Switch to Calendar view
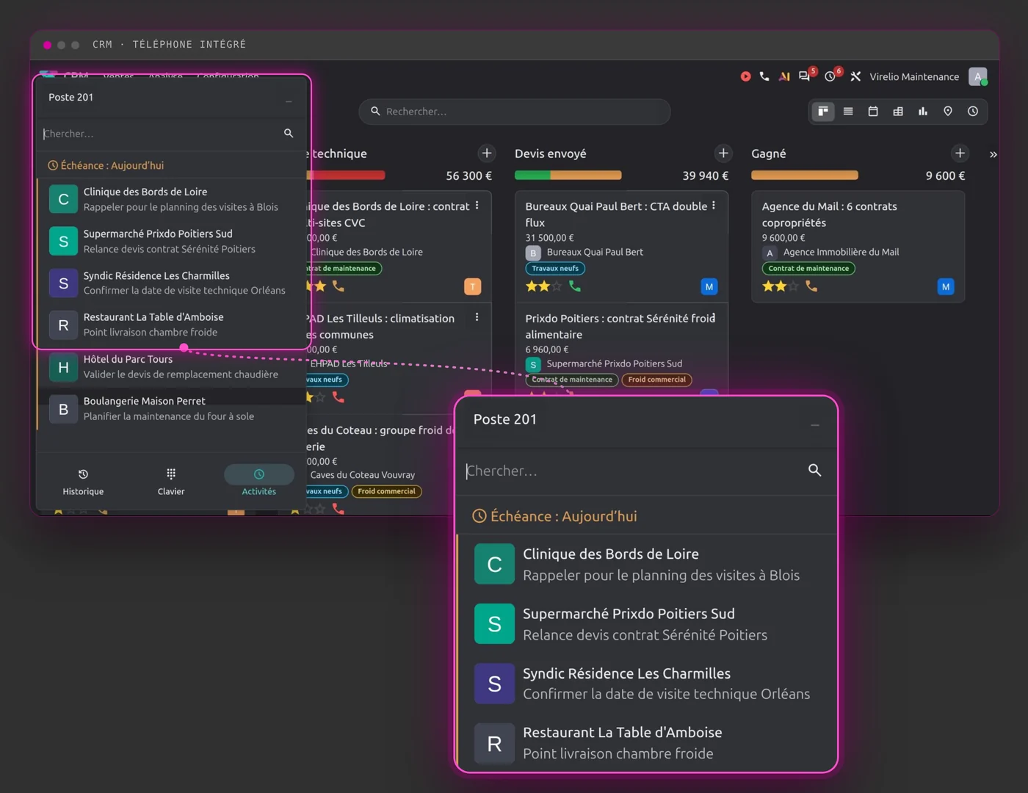Screen dimensions: 1028x793 873,112
